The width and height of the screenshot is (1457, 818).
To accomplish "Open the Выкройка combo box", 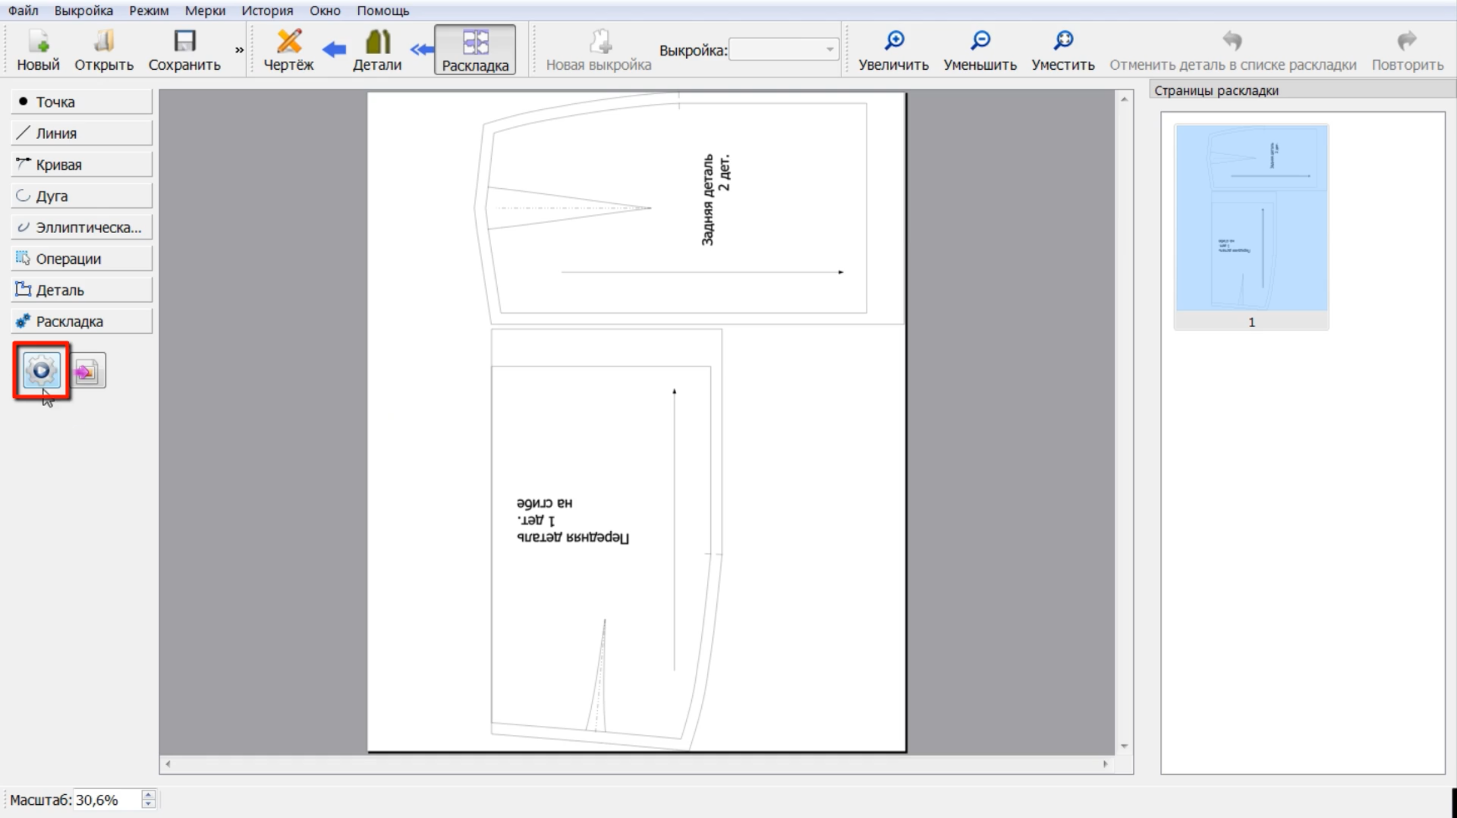I will (783, 49).
